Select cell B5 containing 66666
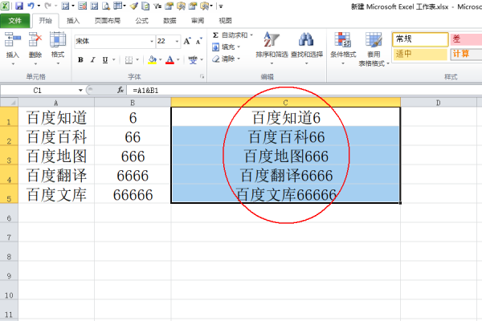This screenshot has width=482, height=321. [x=133, y=195]
